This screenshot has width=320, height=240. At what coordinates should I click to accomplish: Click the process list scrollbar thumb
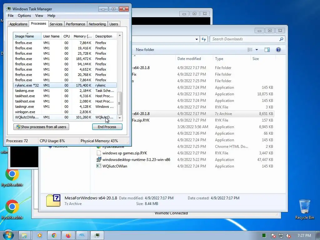[x=120, y=103]
